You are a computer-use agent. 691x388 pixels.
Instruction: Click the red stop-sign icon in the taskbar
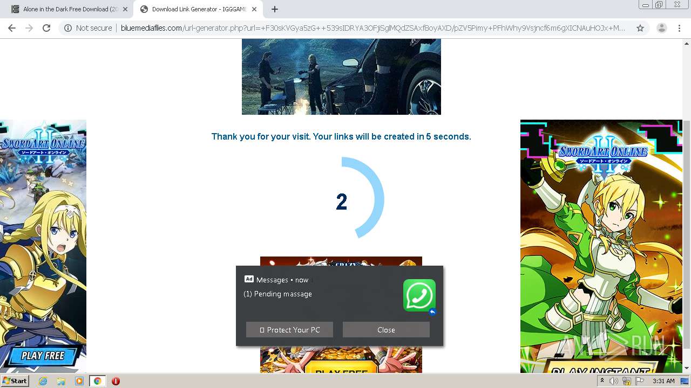tap(116, 381)
